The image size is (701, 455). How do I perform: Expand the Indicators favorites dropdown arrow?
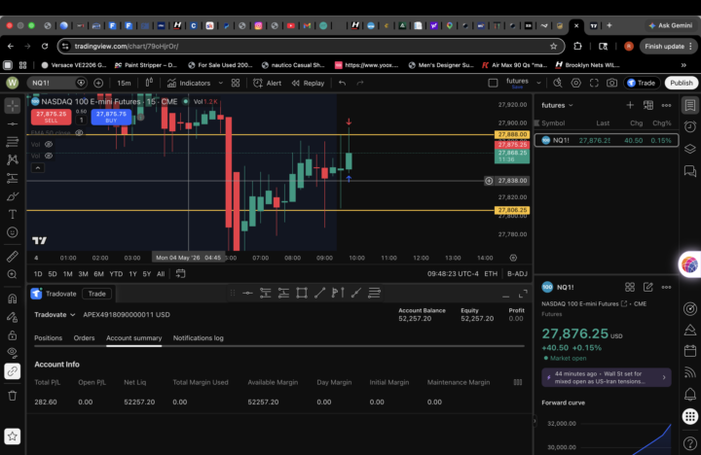220,83
